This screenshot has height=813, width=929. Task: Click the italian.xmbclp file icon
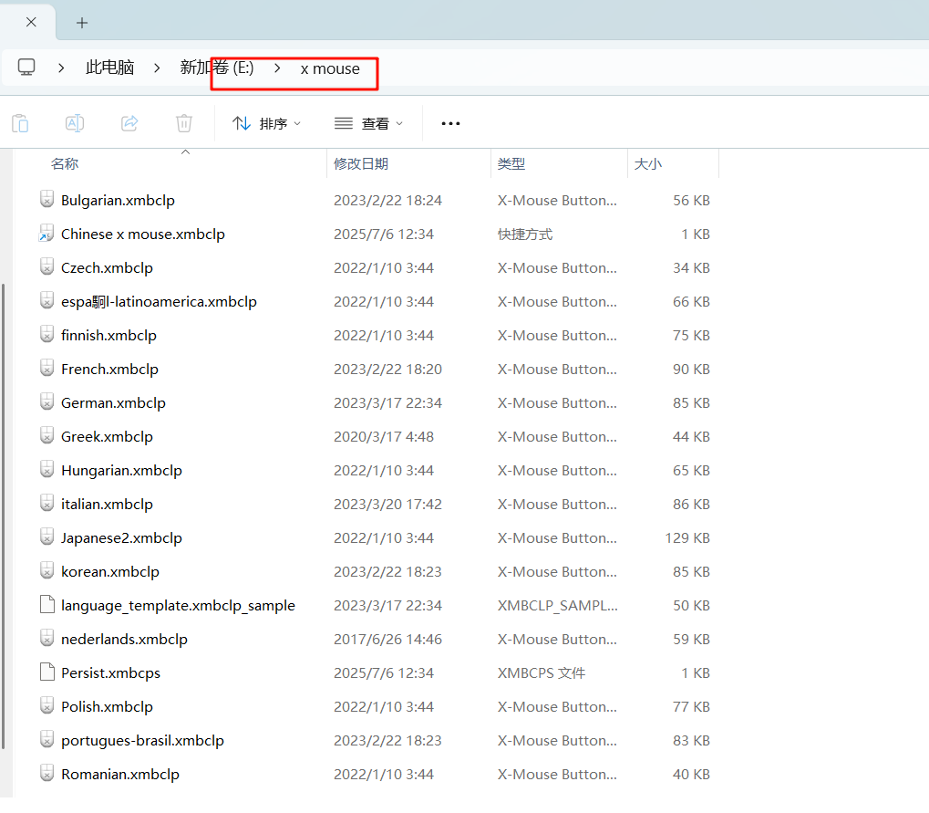point(46,504)
